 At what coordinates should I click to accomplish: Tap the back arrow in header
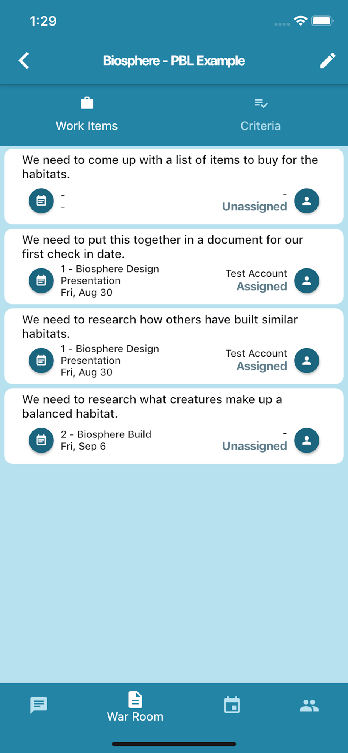24,61
